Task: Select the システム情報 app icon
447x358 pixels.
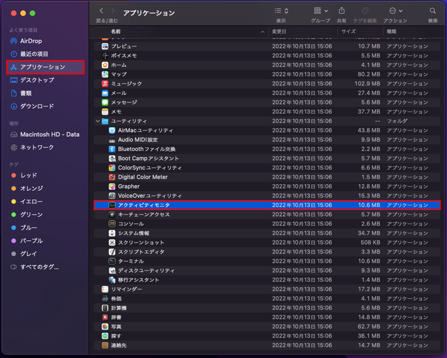Action: (112, 233)
